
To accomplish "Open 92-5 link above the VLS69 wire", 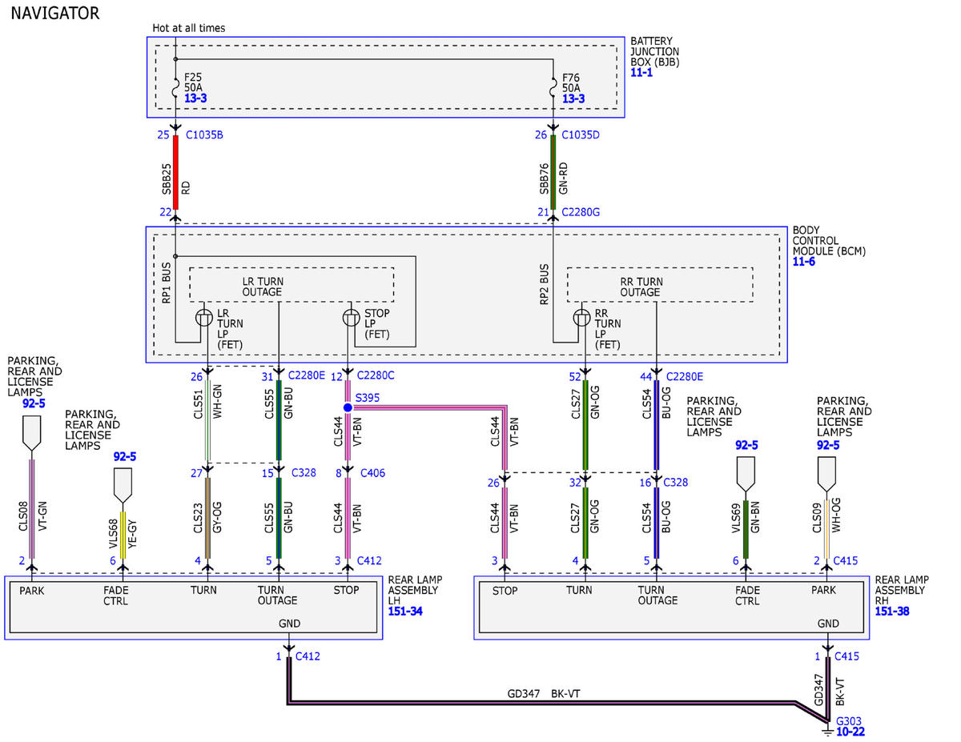I will [x=746, y=444].
